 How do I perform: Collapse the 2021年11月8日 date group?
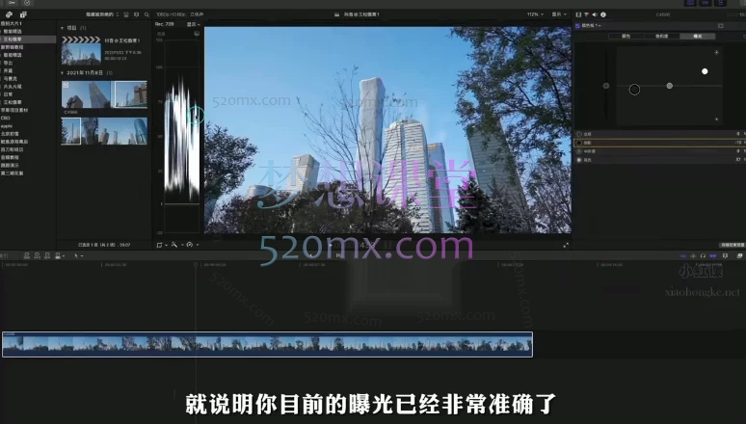(64, 72)
